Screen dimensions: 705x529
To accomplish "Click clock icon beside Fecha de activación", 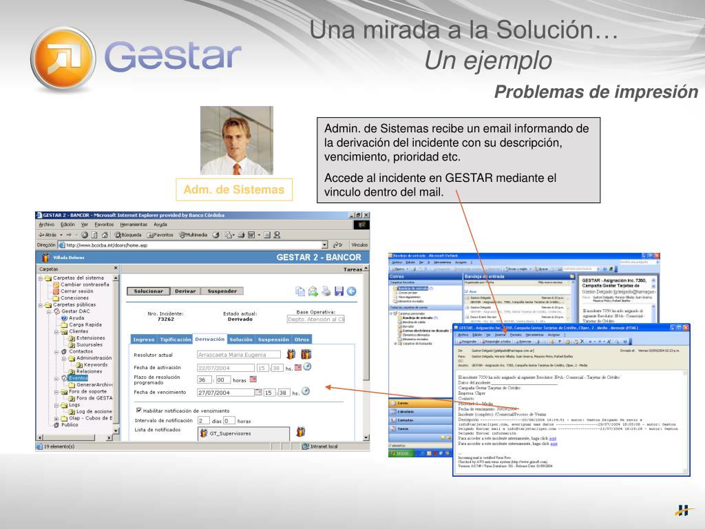I will pyautogui.click(x=307, y=366).
